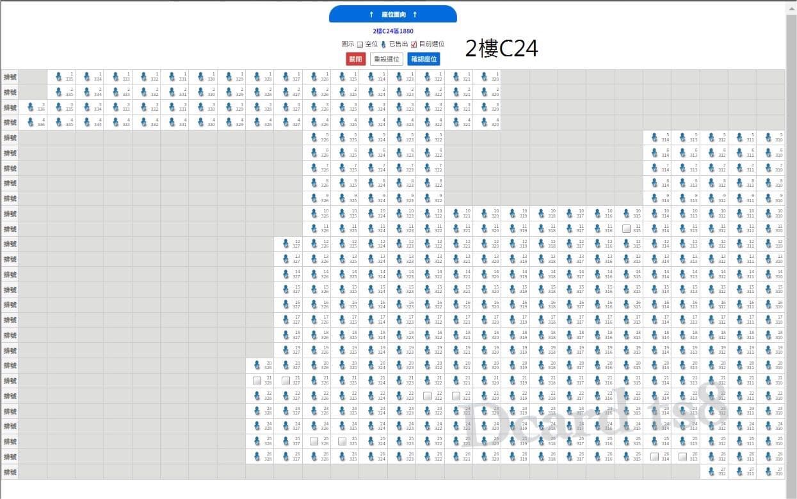Select empty seat row 26 number 314
This screenshot has height=499, width=797.
pos(654,457)
